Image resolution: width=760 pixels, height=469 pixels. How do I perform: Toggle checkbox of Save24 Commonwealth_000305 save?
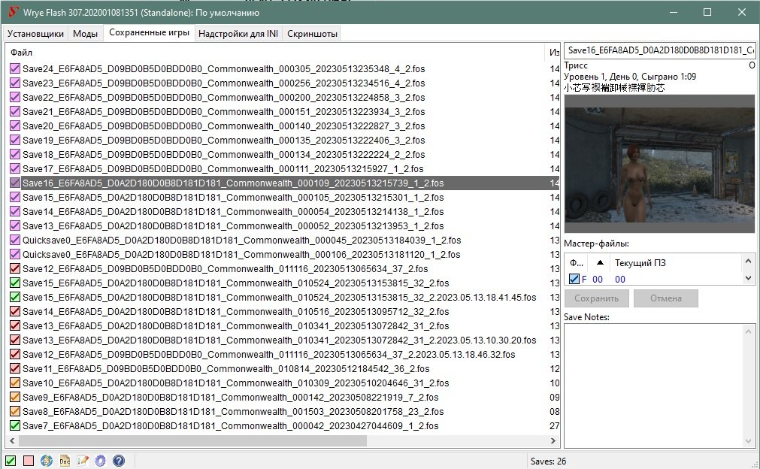click(x=15, y=68)
